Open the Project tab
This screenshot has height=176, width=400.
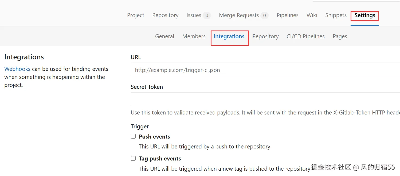pos(136,15)
